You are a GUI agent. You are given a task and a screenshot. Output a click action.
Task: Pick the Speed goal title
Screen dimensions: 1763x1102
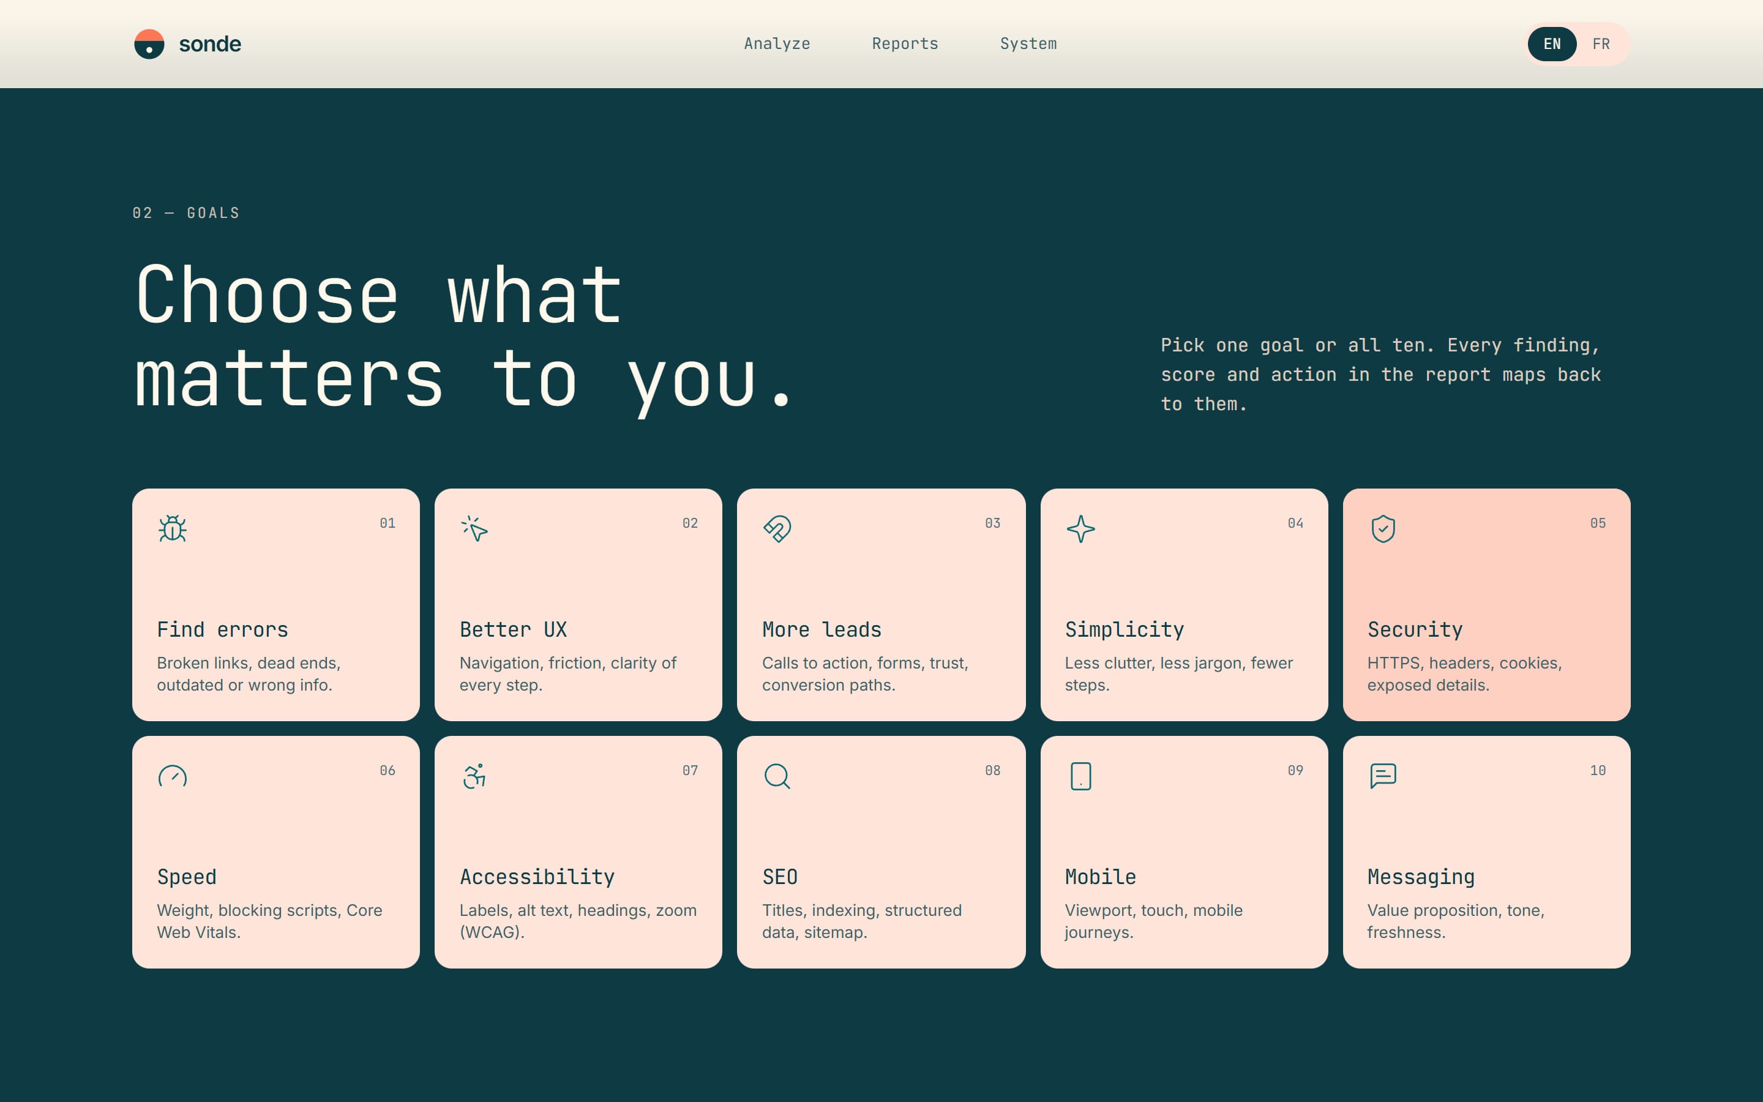(187, 877)
